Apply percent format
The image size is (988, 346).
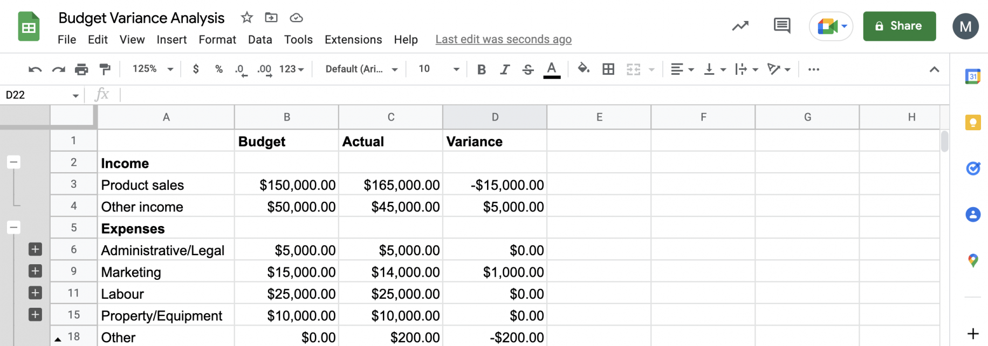coord(218,69)
